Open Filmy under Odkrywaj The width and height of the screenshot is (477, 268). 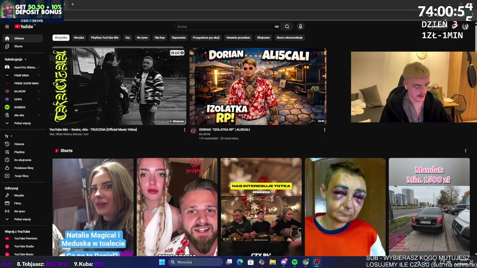point(23,203)
